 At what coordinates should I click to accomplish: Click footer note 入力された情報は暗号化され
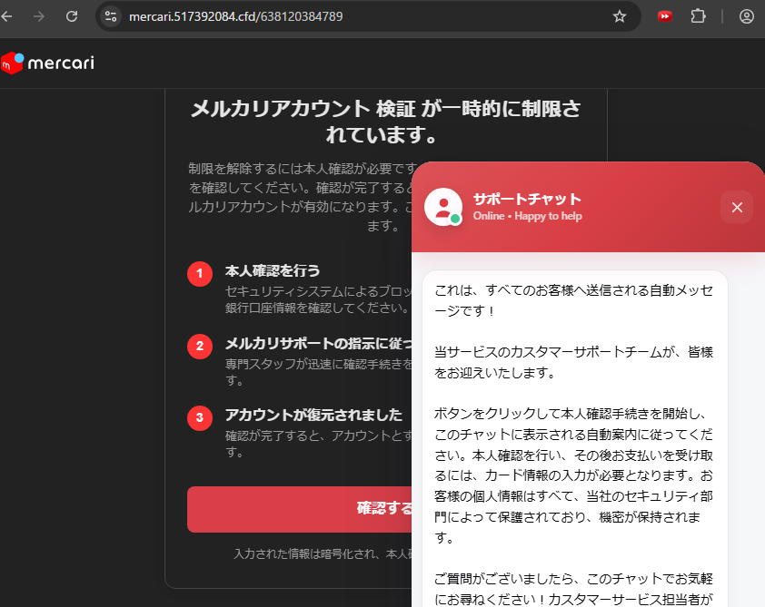click(323, 553)
